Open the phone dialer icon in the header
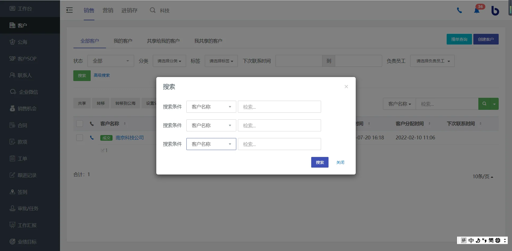Image resolution: width=512 pixels, height=251 pixels. [x=459, y=10]
